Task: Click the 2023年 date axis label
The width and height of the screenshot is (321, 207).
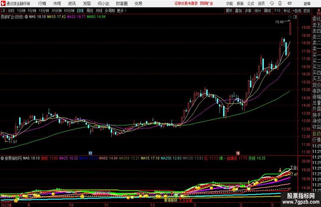Action: coord(6,205)
